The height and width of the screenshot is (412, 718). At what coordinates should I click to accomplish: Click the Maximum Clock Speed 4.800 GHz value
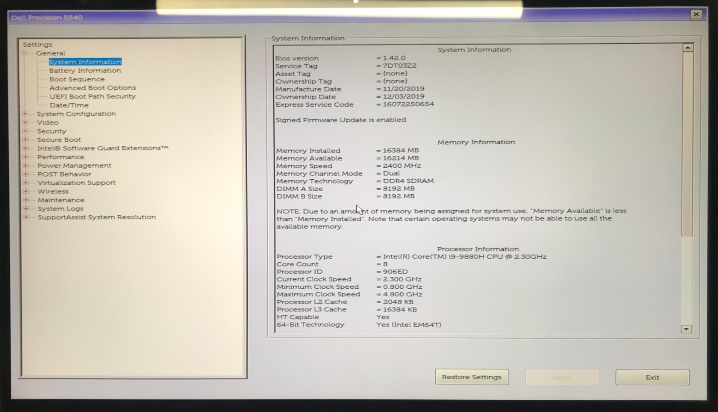(x=402, y=294)
